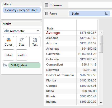
Task: Select the District of Columbia row label
Action: [60, 75]
